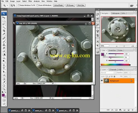Open the Add layer style fx menu
138x113 pixels.
pyautogui.click(x=112, y=110)
